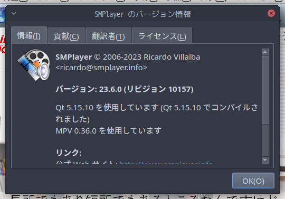This screenshot has width=285, height=199.
Task: Open the ライセンス(L) tab
Action: (x=162, y=36)
